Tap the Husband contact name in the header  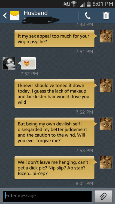coord(36,13)
